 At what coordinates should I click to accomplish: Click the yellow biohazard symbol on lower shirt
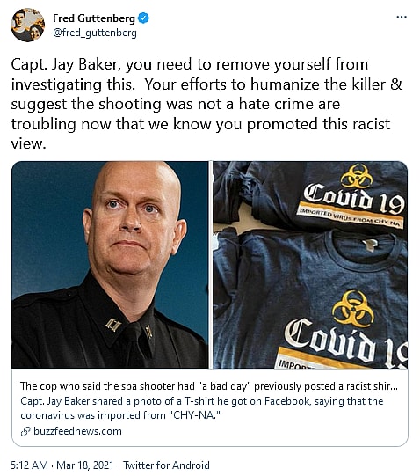pyautogui.click(x=352, y=307)
